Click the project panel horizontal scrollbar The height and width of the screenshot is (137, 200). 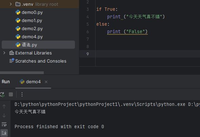click(22, 73)
